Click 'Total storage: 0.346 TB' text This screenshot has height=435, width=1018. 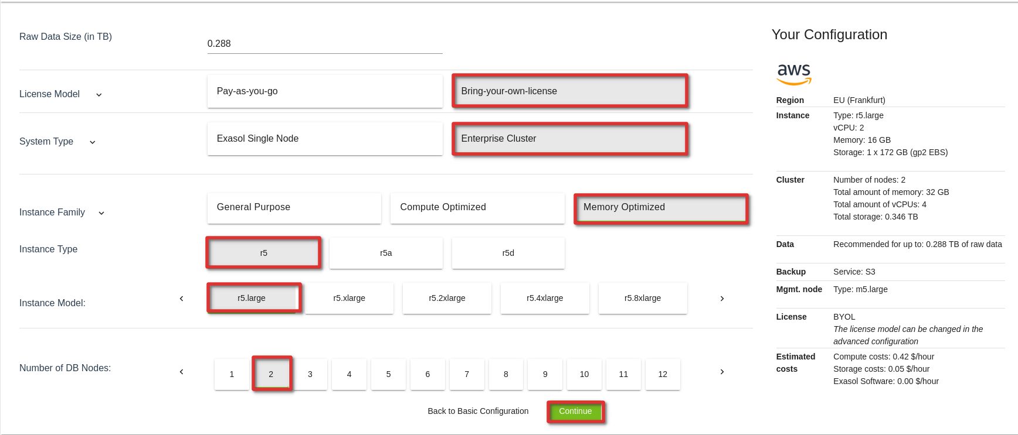[876, 217]
